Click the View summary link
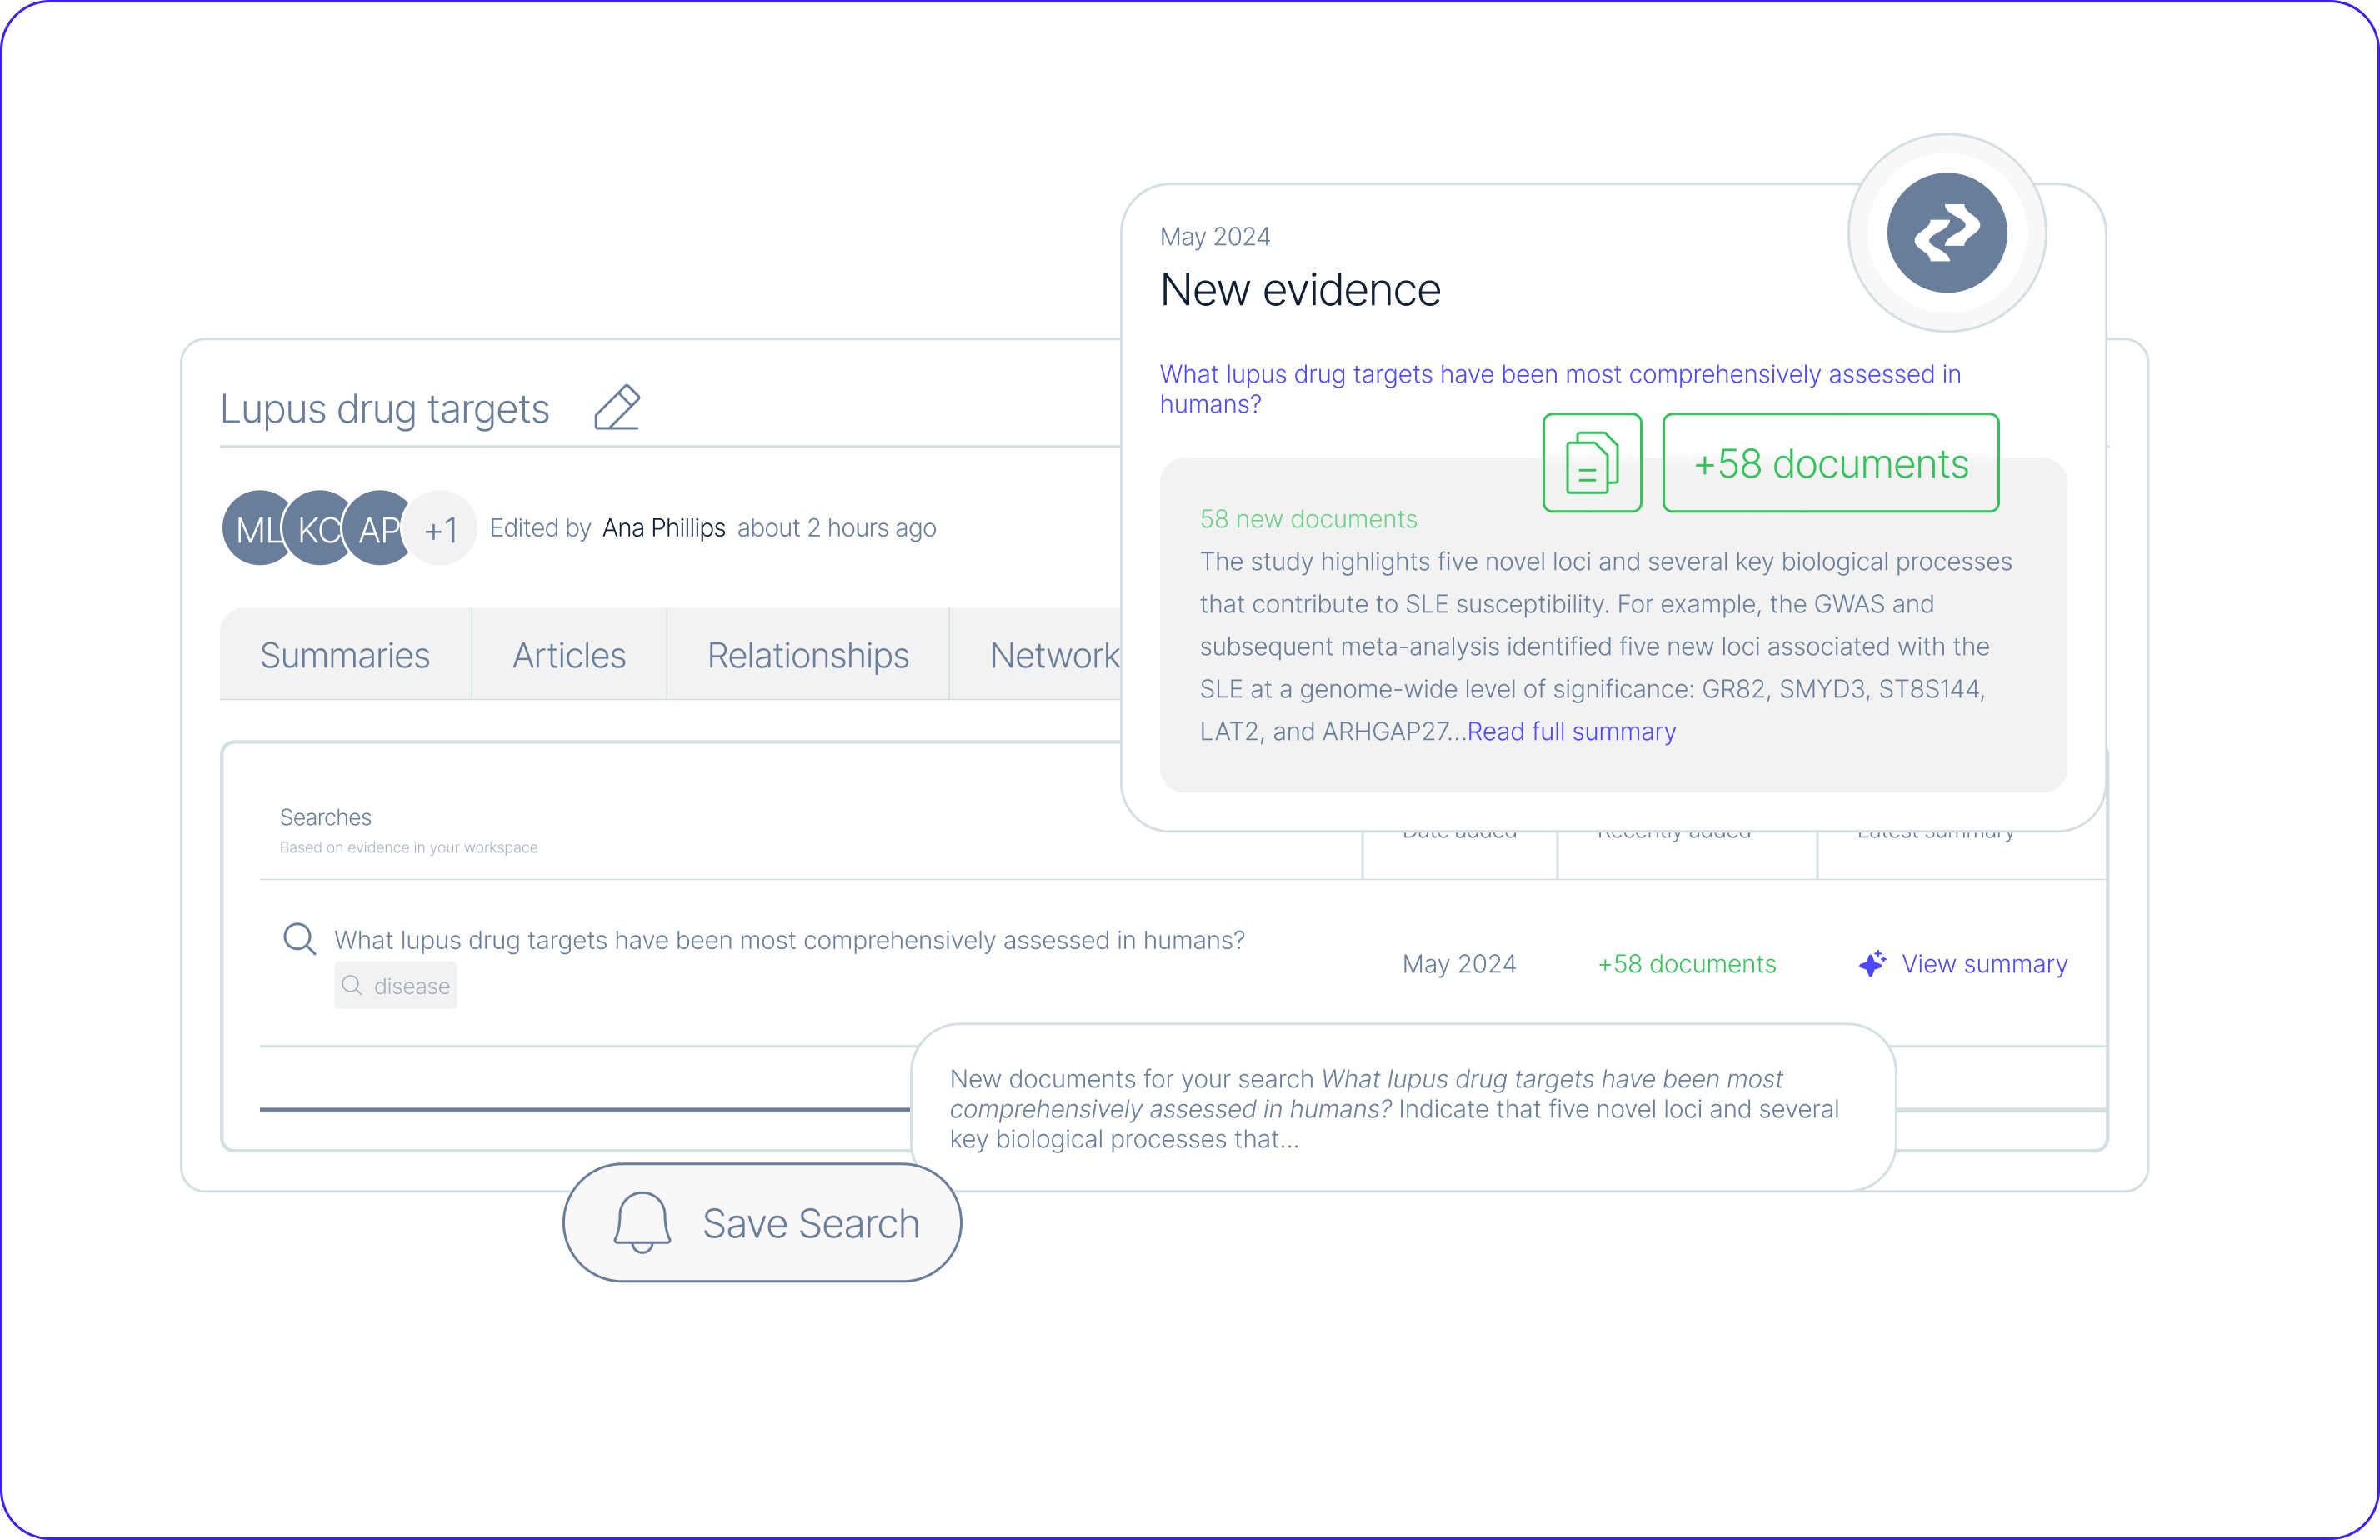 coord(1984,964)
